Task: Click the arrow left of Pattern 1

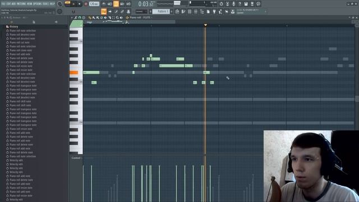Action: coord(151,11)
